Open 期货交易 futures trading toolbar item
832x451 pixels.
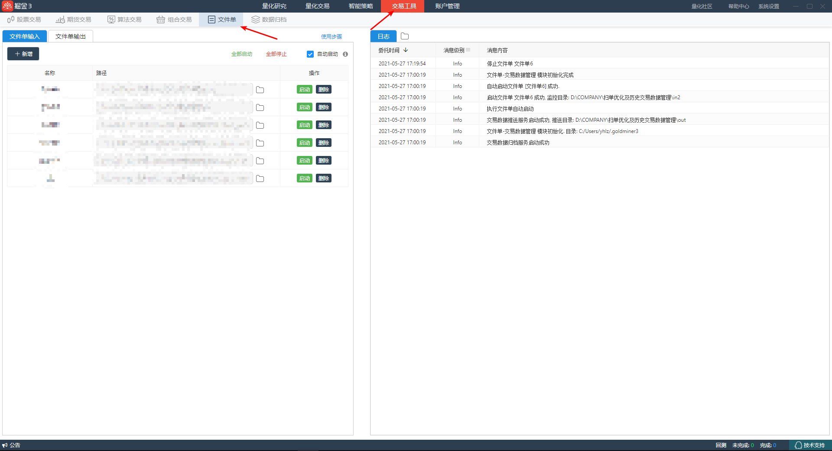tap(74, 19)
